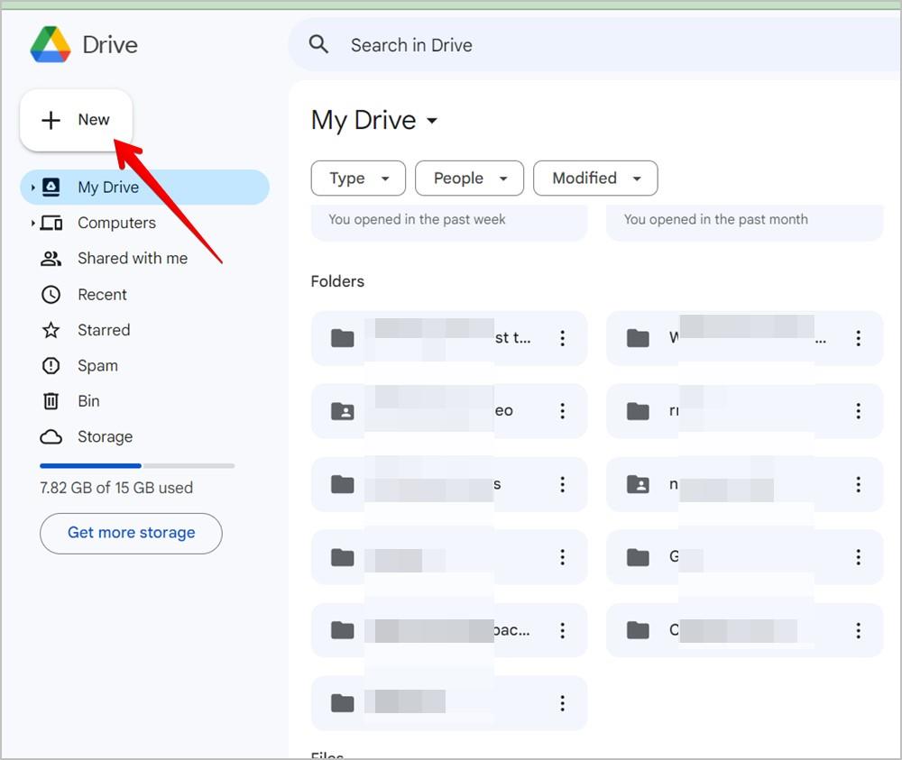This screenshot has height=760, width=902.
Task: Open more options for shared folder starting 'n'
Action: [x=859, y=485]
